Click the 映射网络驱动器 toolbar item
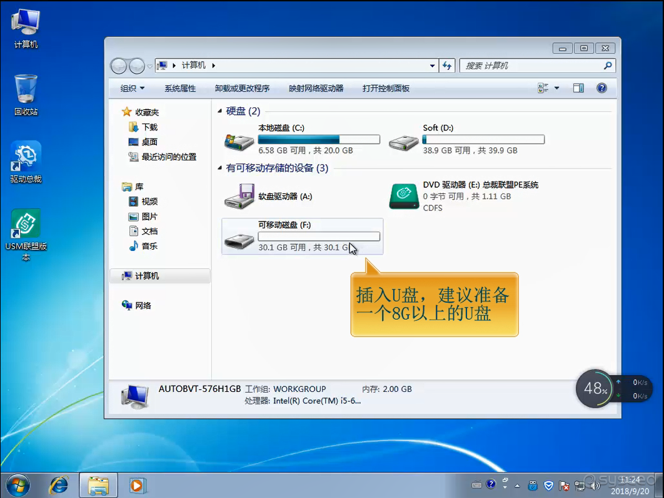Image resolution: width=664 pixels, height=498 pixels. coord(316,89)
